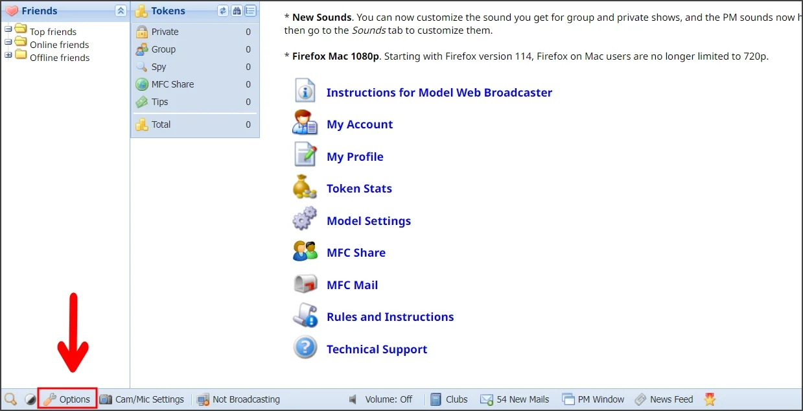This screenshot has height=411, width=803.
Task: Select the Offline friends folder label
Action: point(60,58)
